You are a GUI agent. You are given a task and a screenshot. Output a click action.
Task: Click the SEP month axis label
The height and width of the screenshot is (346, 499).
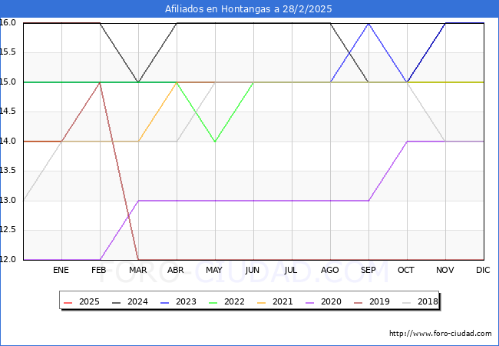click(x=368, y=270)
